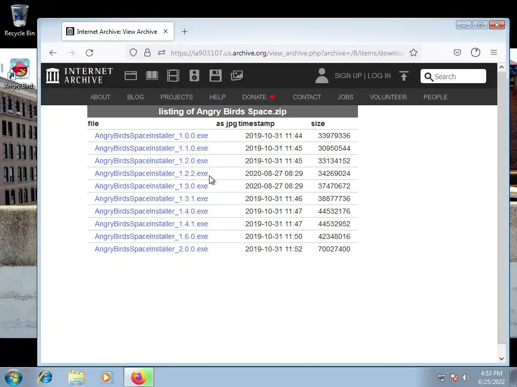Open the Firefox hamburger menu
This screenshot has height=387, width=517.
click(494, 52)
